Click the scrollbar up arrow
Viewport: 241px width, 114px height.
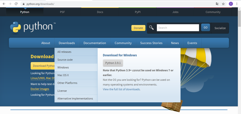[x=239, y=9]
